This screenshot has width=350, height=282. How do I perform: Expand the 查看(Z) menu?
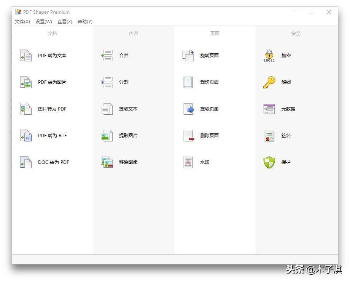pos(65,22)
